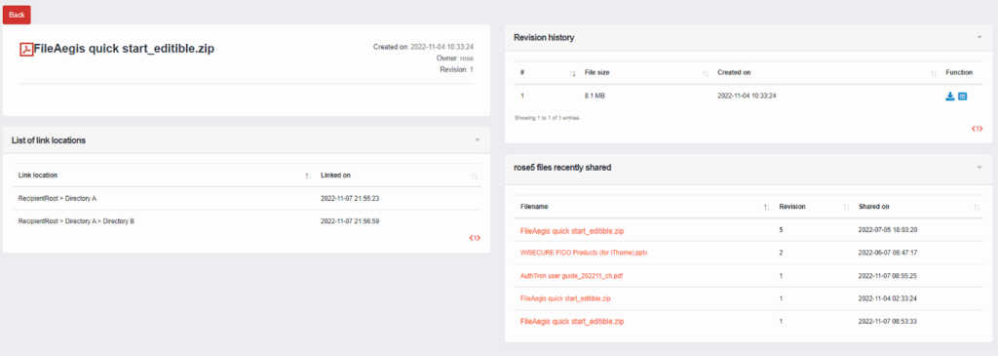Open revision 1 details list icon

962,97
